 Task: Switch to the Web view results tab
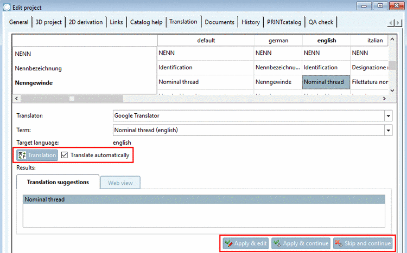click(x=120, y=183)
